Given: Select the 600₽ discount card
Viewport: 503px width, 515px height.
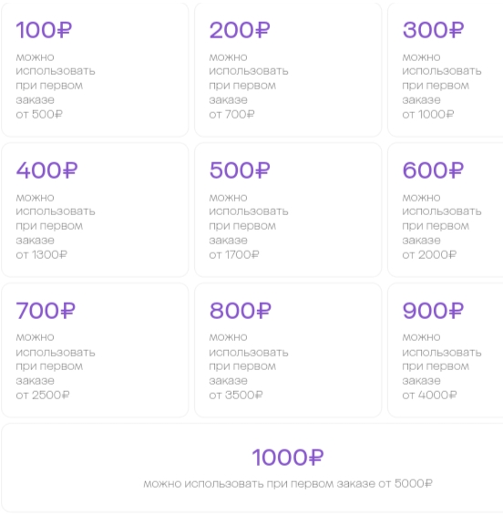Looking at the screenshot, I should (446, 210).
